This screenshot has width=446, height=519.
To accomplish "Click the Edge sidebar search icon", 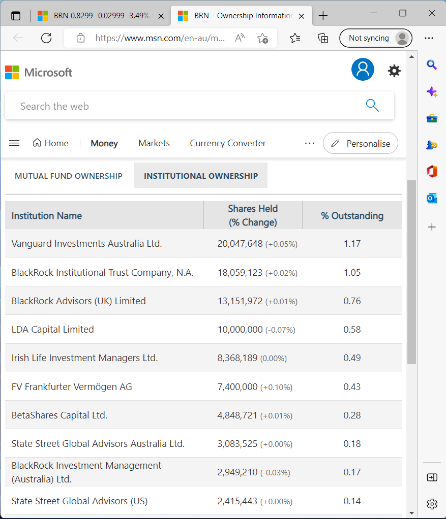I will tap(432, 64).
